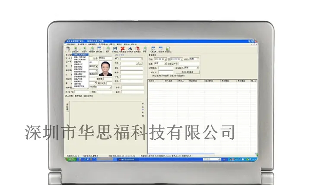Click the Visitor (来访人) column header
This screenshot has height=185, width=324.
[183, 81]
